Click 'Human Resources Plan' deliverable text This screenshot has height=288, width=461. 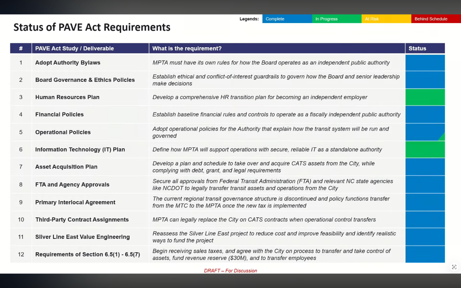click(x=67, y=97)
